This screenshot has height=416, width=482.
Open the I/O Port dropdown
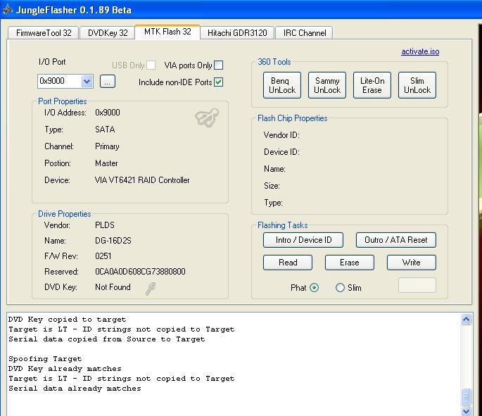point(87,82)
